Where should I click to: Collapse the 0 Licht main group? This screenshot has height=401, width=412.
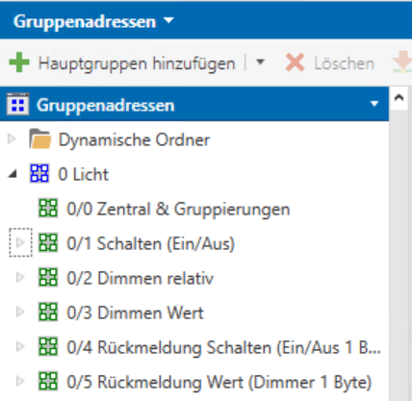[x=13, y=174]
